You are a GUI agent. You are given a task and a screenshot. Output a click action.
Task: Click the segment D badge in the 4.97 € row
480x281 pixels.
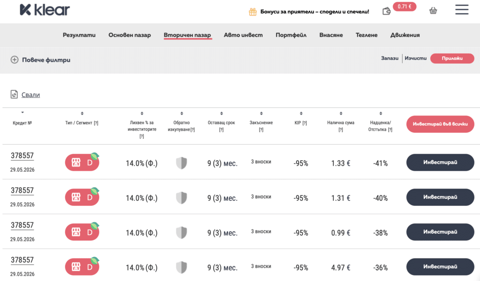(82, 266)
